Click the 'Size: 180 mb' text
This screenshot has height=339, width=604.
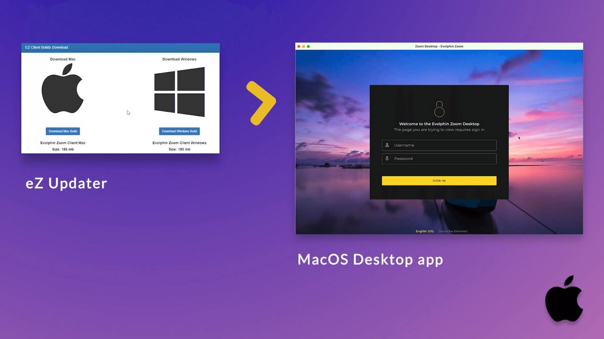coord(179,149)
